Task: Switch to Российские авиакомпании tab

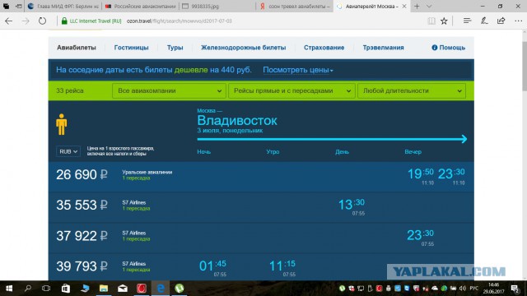Action: point(140,6)
